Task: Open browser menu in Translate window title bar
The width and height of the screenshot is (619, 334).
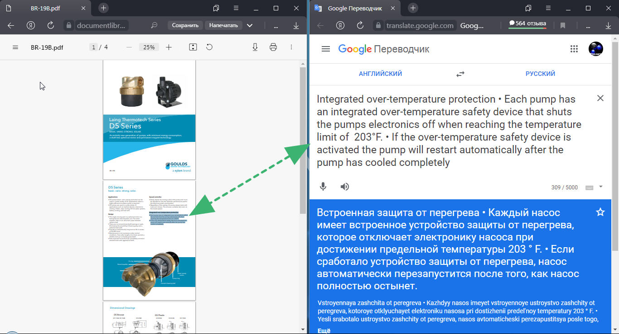Action: (x=548, y=8)
